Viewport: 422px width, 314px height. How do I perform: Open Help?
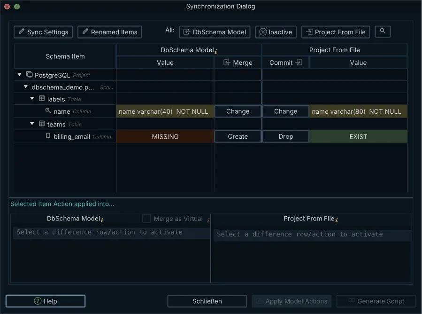[46, 301]
